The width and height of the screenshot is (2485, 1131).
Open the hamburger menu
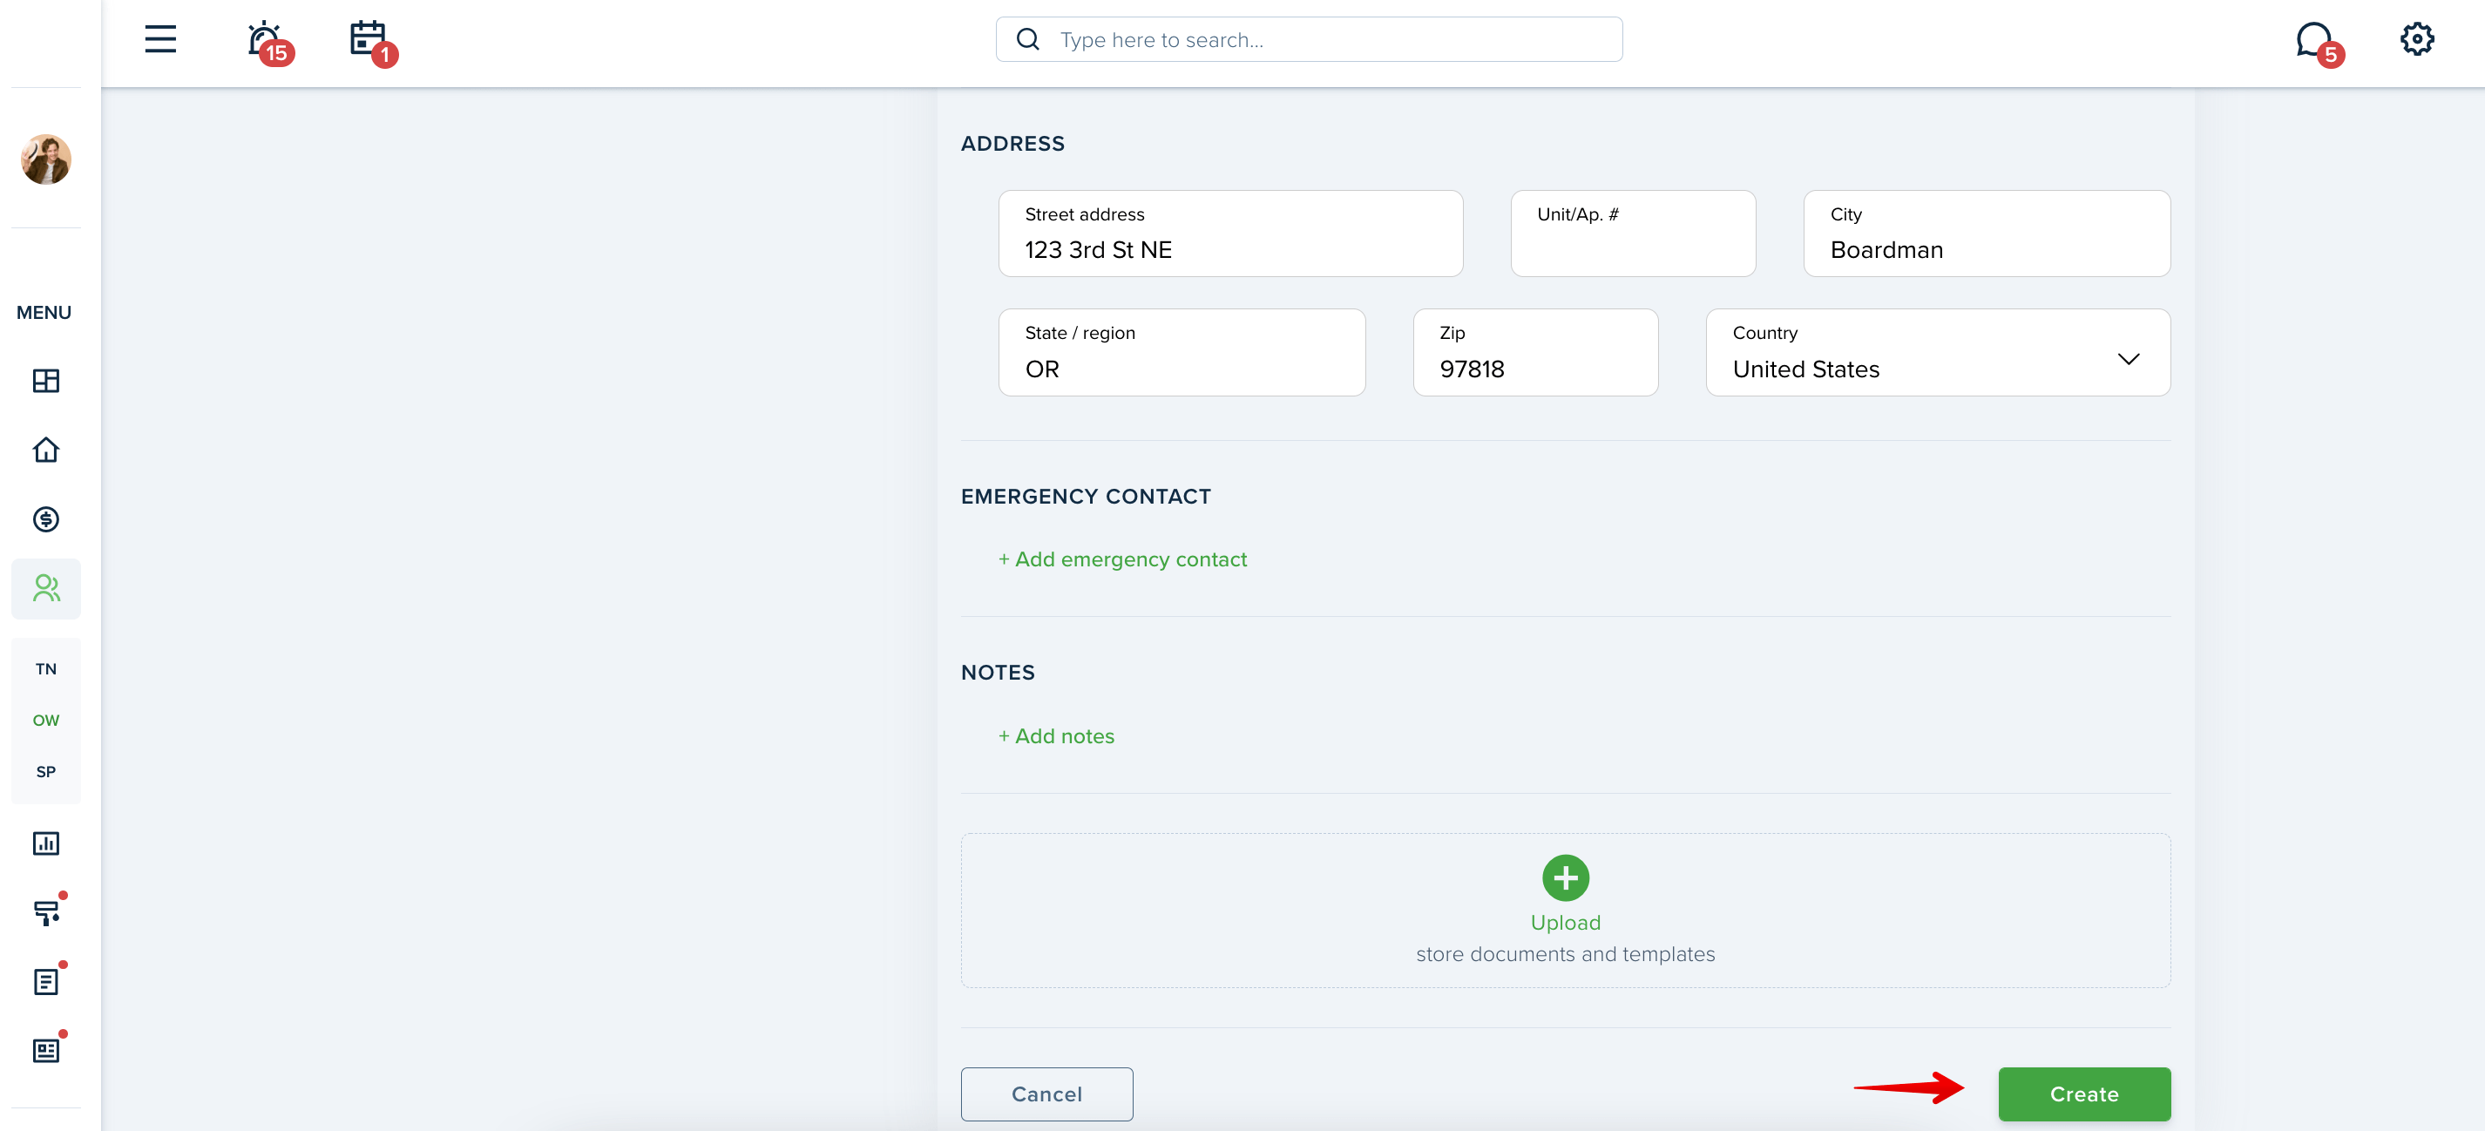click(160, 39)
